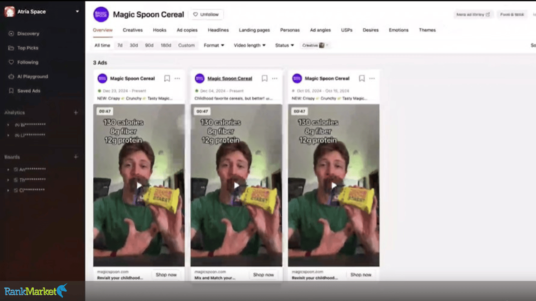Switch to the Hooks tab
Image resolution: width=536 pixels, height=301 pixels.
(x=160, y=30)
